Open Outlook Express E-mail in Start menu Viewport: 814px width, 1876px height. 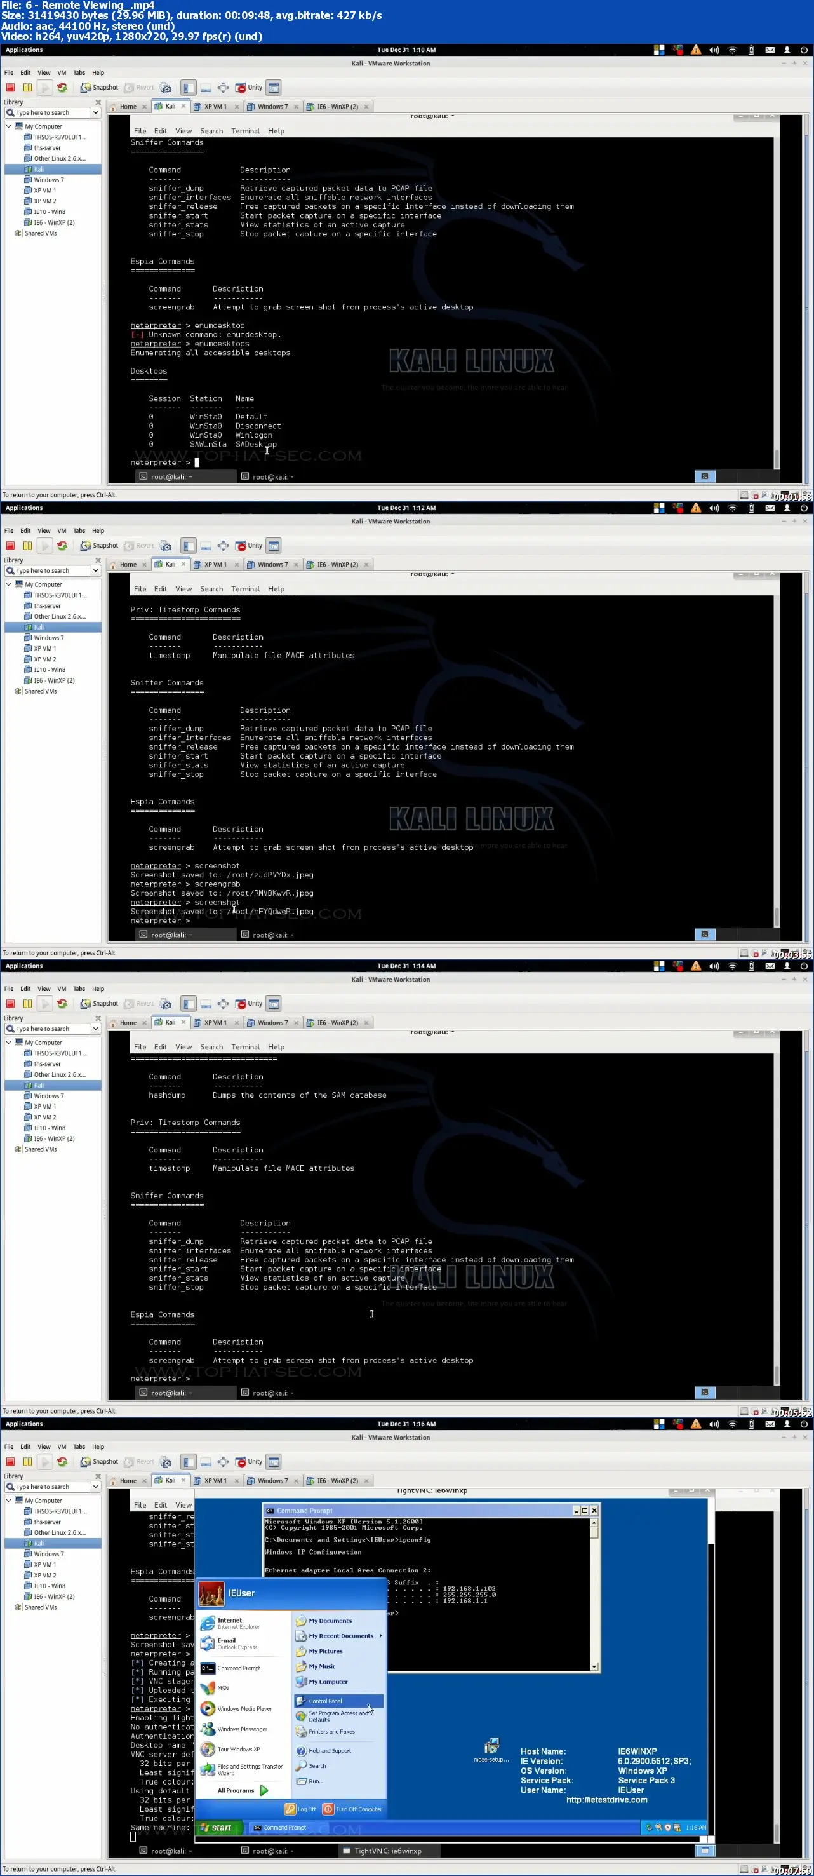coord(227,1644)
